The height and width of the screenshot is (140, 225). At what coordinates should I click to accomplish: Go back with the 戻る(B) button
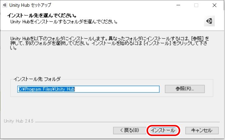pyautogui.click(x=129, y=130)
